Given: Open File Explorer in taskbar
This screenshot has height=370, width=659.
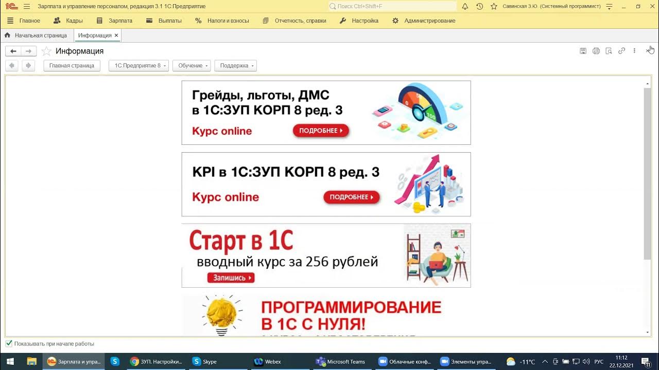Looking at the screenshot, I should (31, 361).
